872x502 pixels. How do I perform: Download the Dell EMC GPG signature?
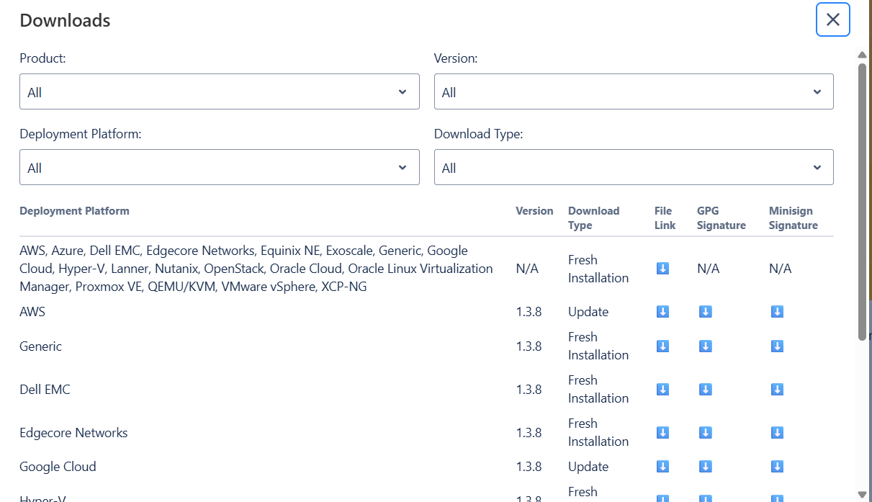pos(705,389)
